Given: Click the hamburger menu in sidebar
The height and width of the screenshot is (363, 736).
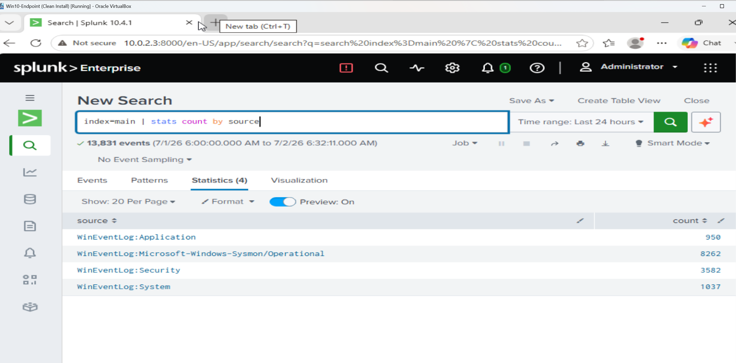Looking at the screenshot, I should point(30,98).
